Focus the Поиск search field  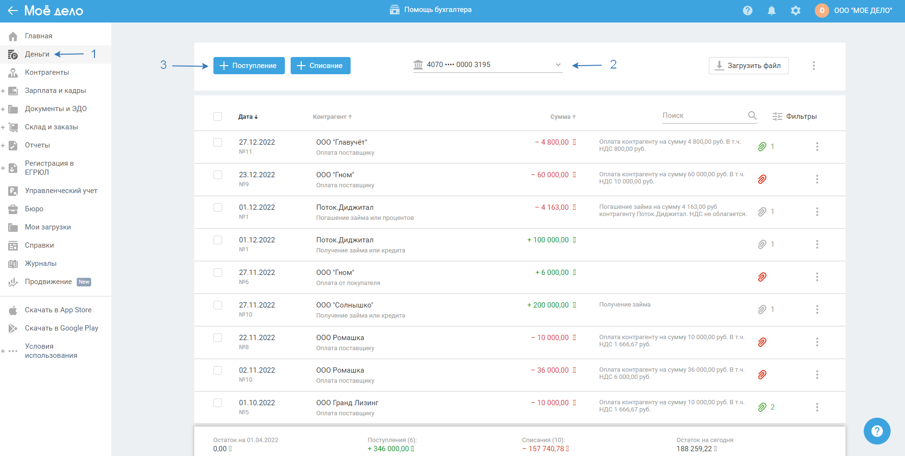click(x=702, y=115)
